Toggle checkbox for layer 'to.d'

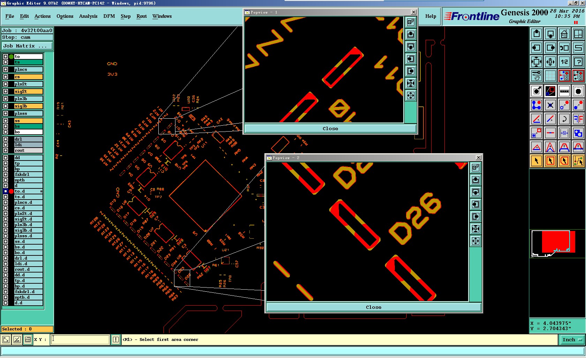coord(6,191)
